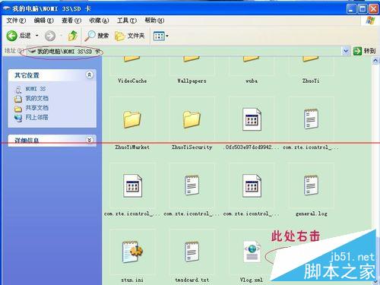380x285 pixels.
Task: Click the grayed Forward arrow button
Action: [50, 36]
